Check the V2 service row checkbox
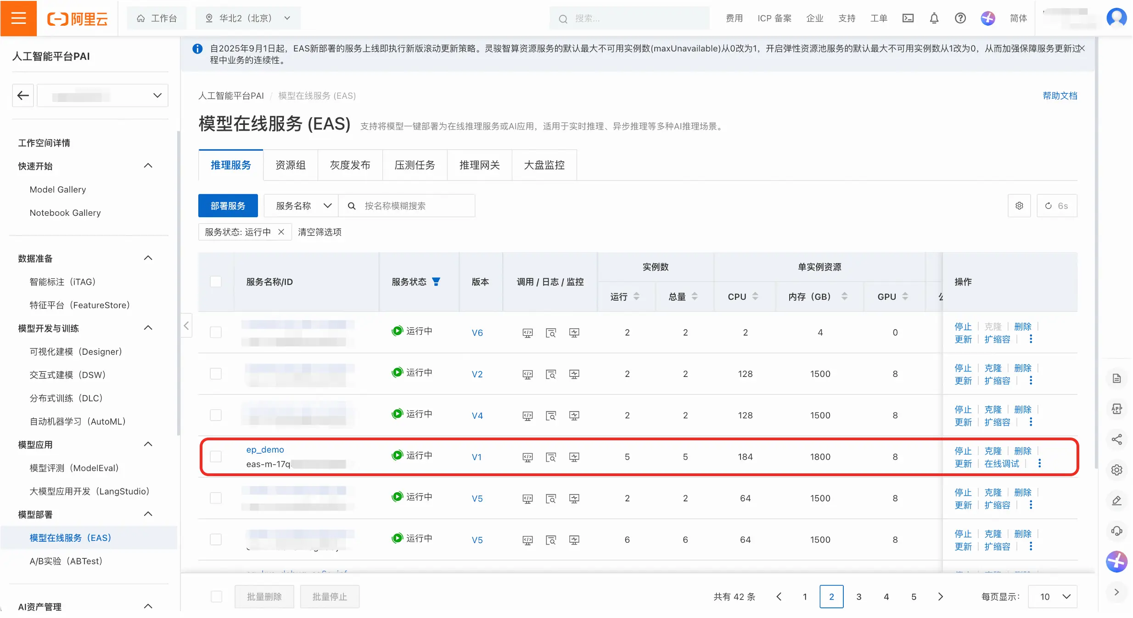The image size is (1133, 618). tap(216, 373)
